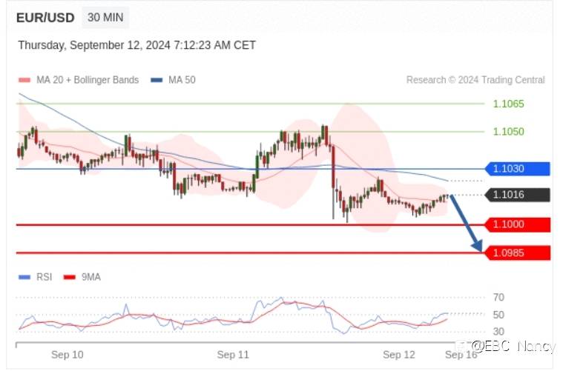Select the EUR/USD pair title
Viewport: 563px width, 371px height.
point(45,18)
